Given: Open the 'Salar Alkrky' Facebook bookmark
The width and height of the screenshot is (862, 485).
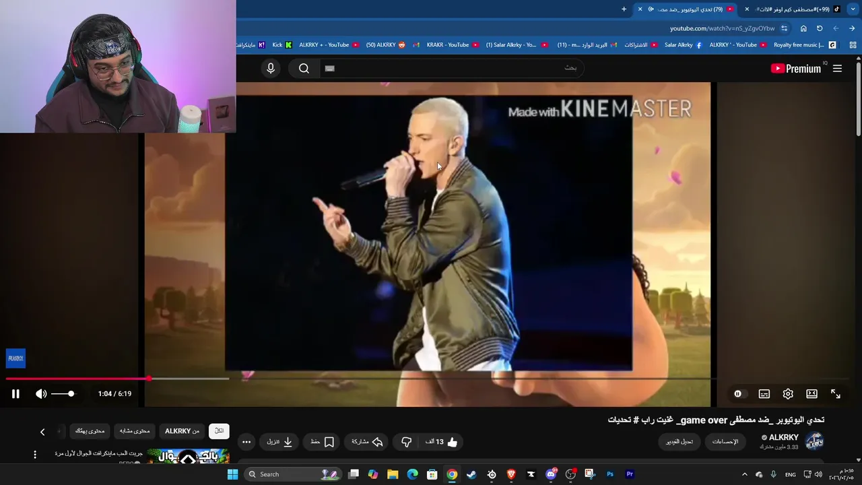Looking at the screenshot, I should 683,45.
